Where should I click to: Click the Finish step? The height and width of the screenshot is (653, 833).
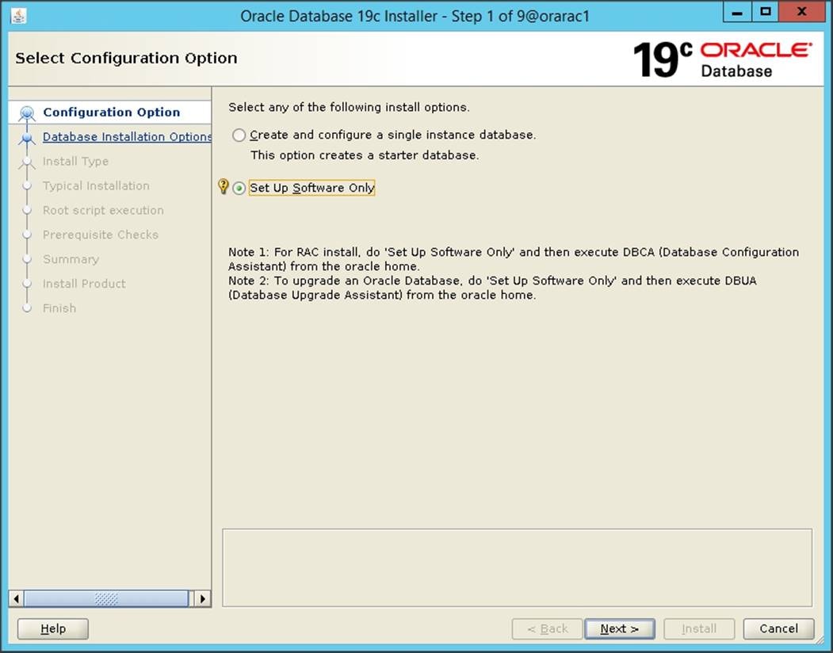pyautogui.click(x=59, y=307)
